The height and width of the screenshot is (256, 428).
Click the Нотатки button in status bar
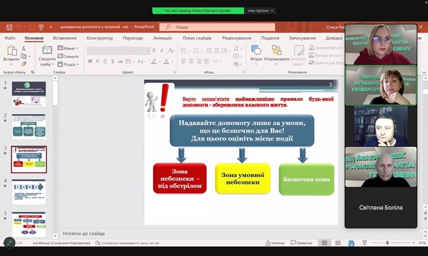click(x=275, y=242)
